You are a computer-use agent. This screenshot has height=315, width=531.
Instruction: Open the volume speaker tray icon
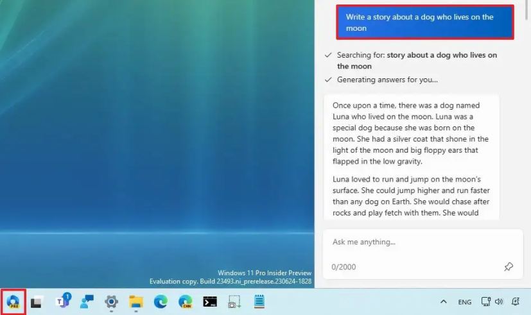point(499,302)
